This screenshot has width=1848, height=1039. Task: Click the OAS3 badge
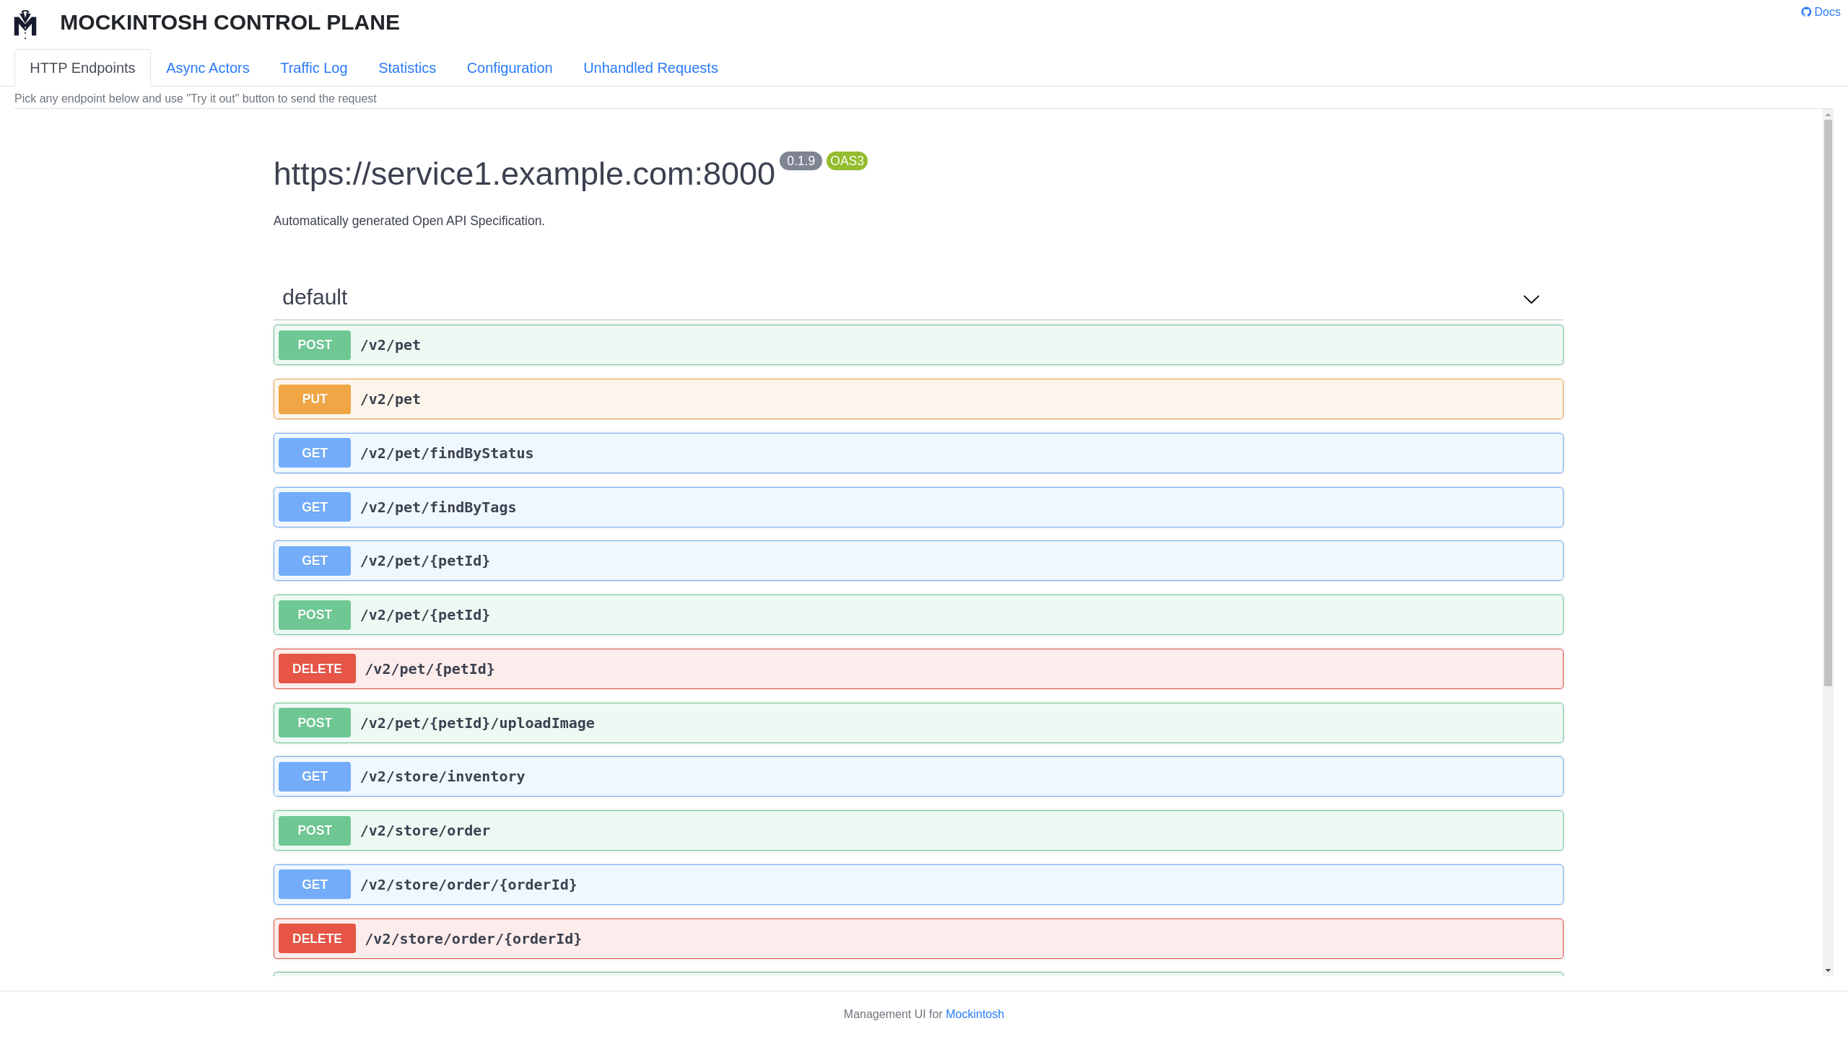tap(847, 161)
